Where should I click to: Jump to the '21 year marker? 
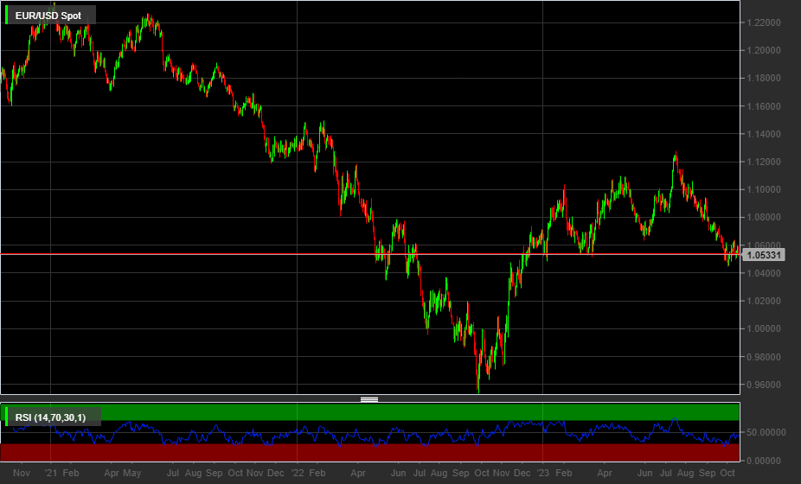(x=51, y=474)
